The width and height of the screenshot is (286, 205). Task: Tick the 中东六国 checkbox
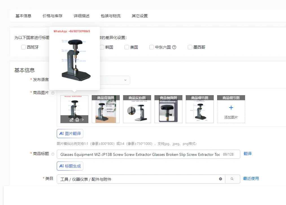(152, 47)
